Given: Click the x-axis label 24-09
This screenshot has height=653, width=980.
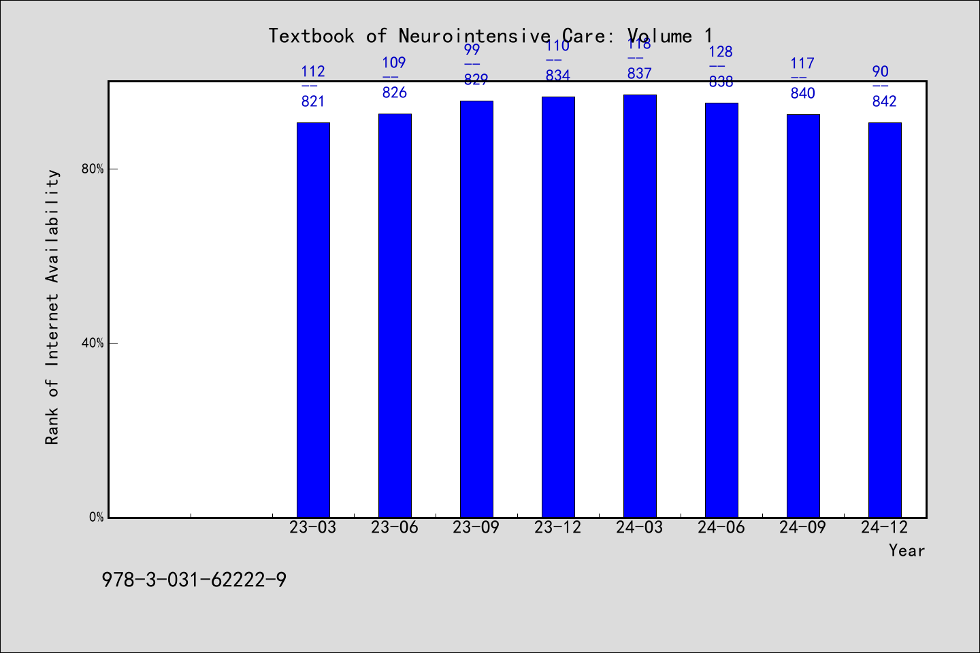Looking at the screenshot, I should click(803, 527).
